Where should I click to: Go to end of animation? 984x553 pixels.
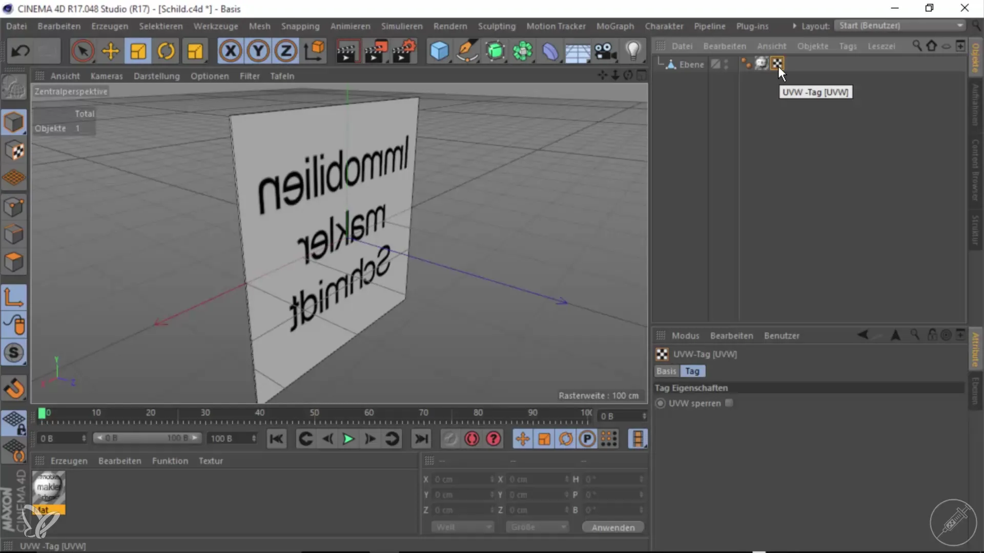click(421, 439)
